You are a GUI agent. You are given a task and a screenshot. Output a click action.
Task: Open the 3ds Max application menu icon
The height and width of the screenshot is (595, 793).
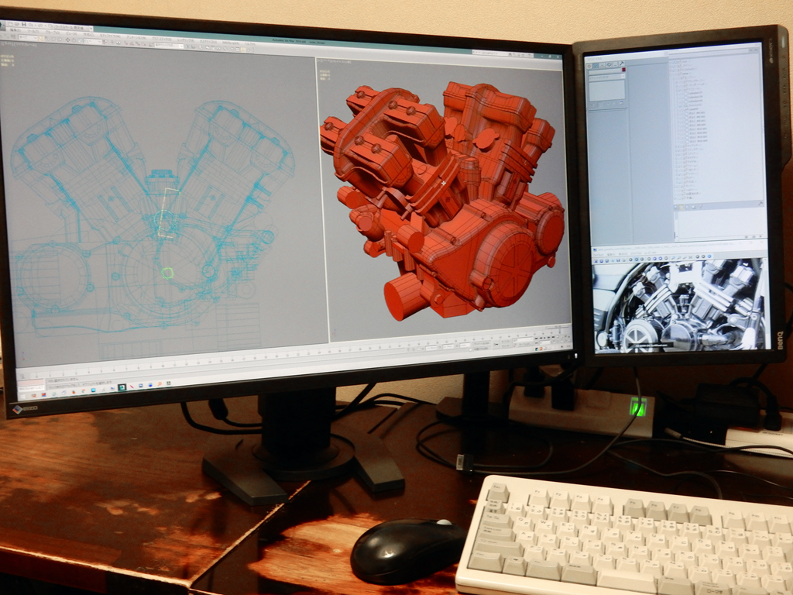pos(2,25)
